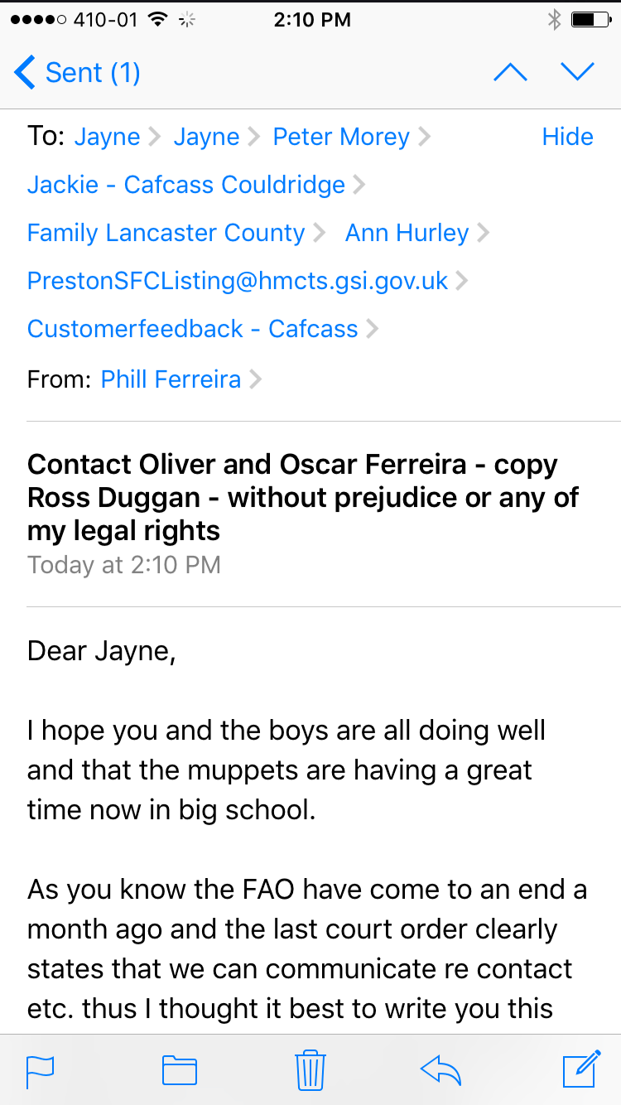The height and width of the screenshot is (1105, 621).
Task: Open the move-to-folder icon
Action: (179, 1071)
